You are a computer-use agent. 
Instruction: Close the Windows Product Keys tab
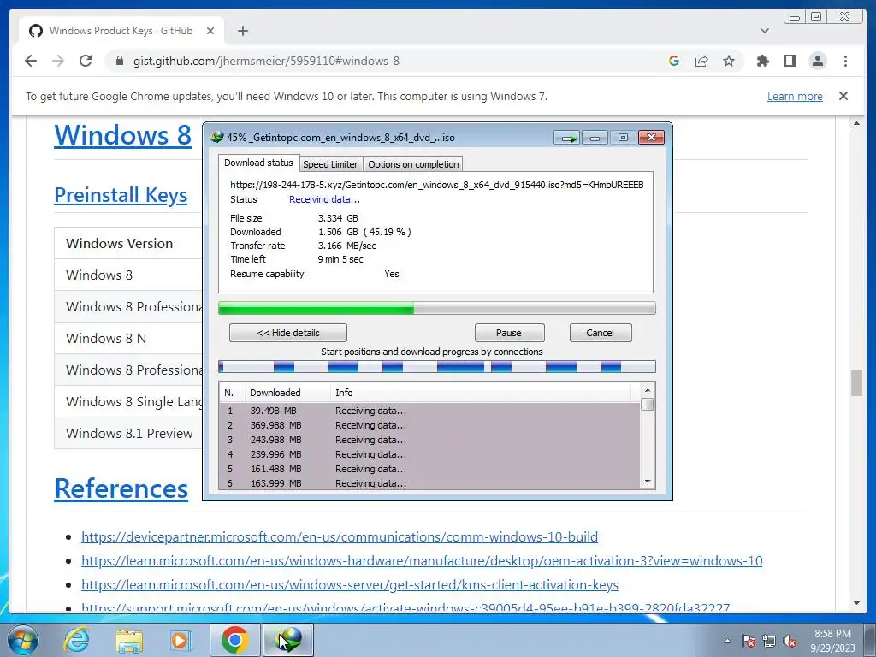(x=210, y=31)
